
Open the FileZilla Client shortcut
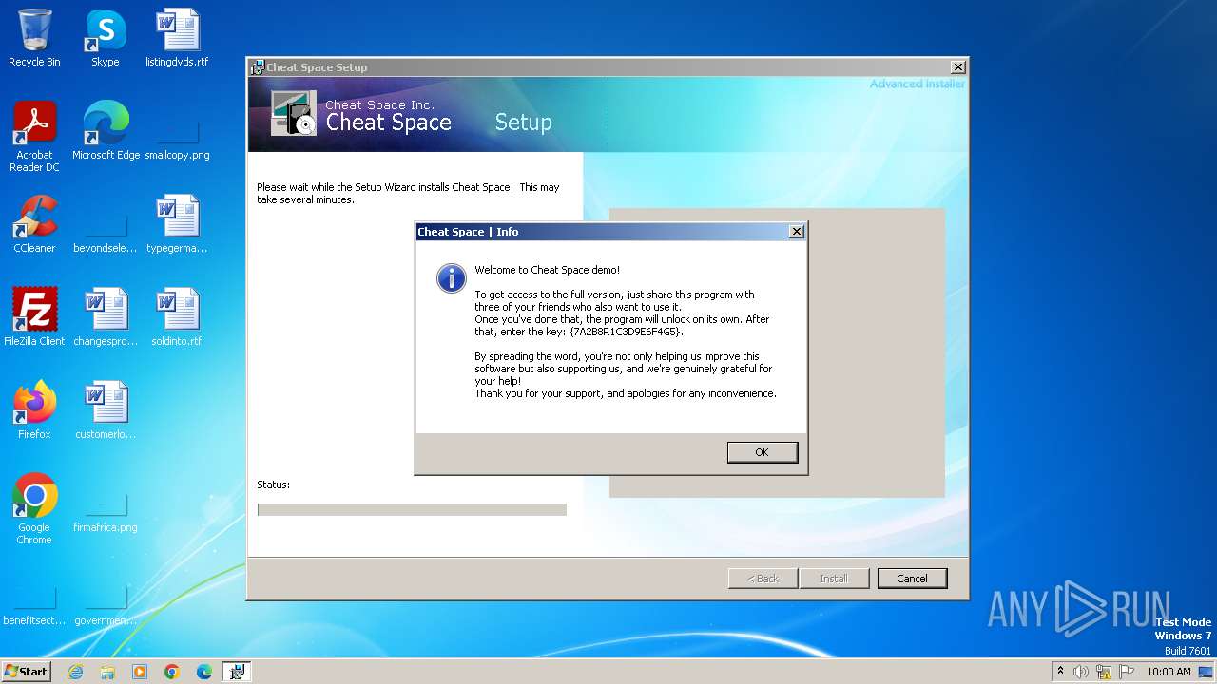[x=34, y=317]
